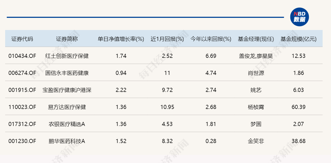Viewport: 331px width, 163px height.
Task: Click the 近1月回报(%) column header
Action: click(x=167, y=39)
